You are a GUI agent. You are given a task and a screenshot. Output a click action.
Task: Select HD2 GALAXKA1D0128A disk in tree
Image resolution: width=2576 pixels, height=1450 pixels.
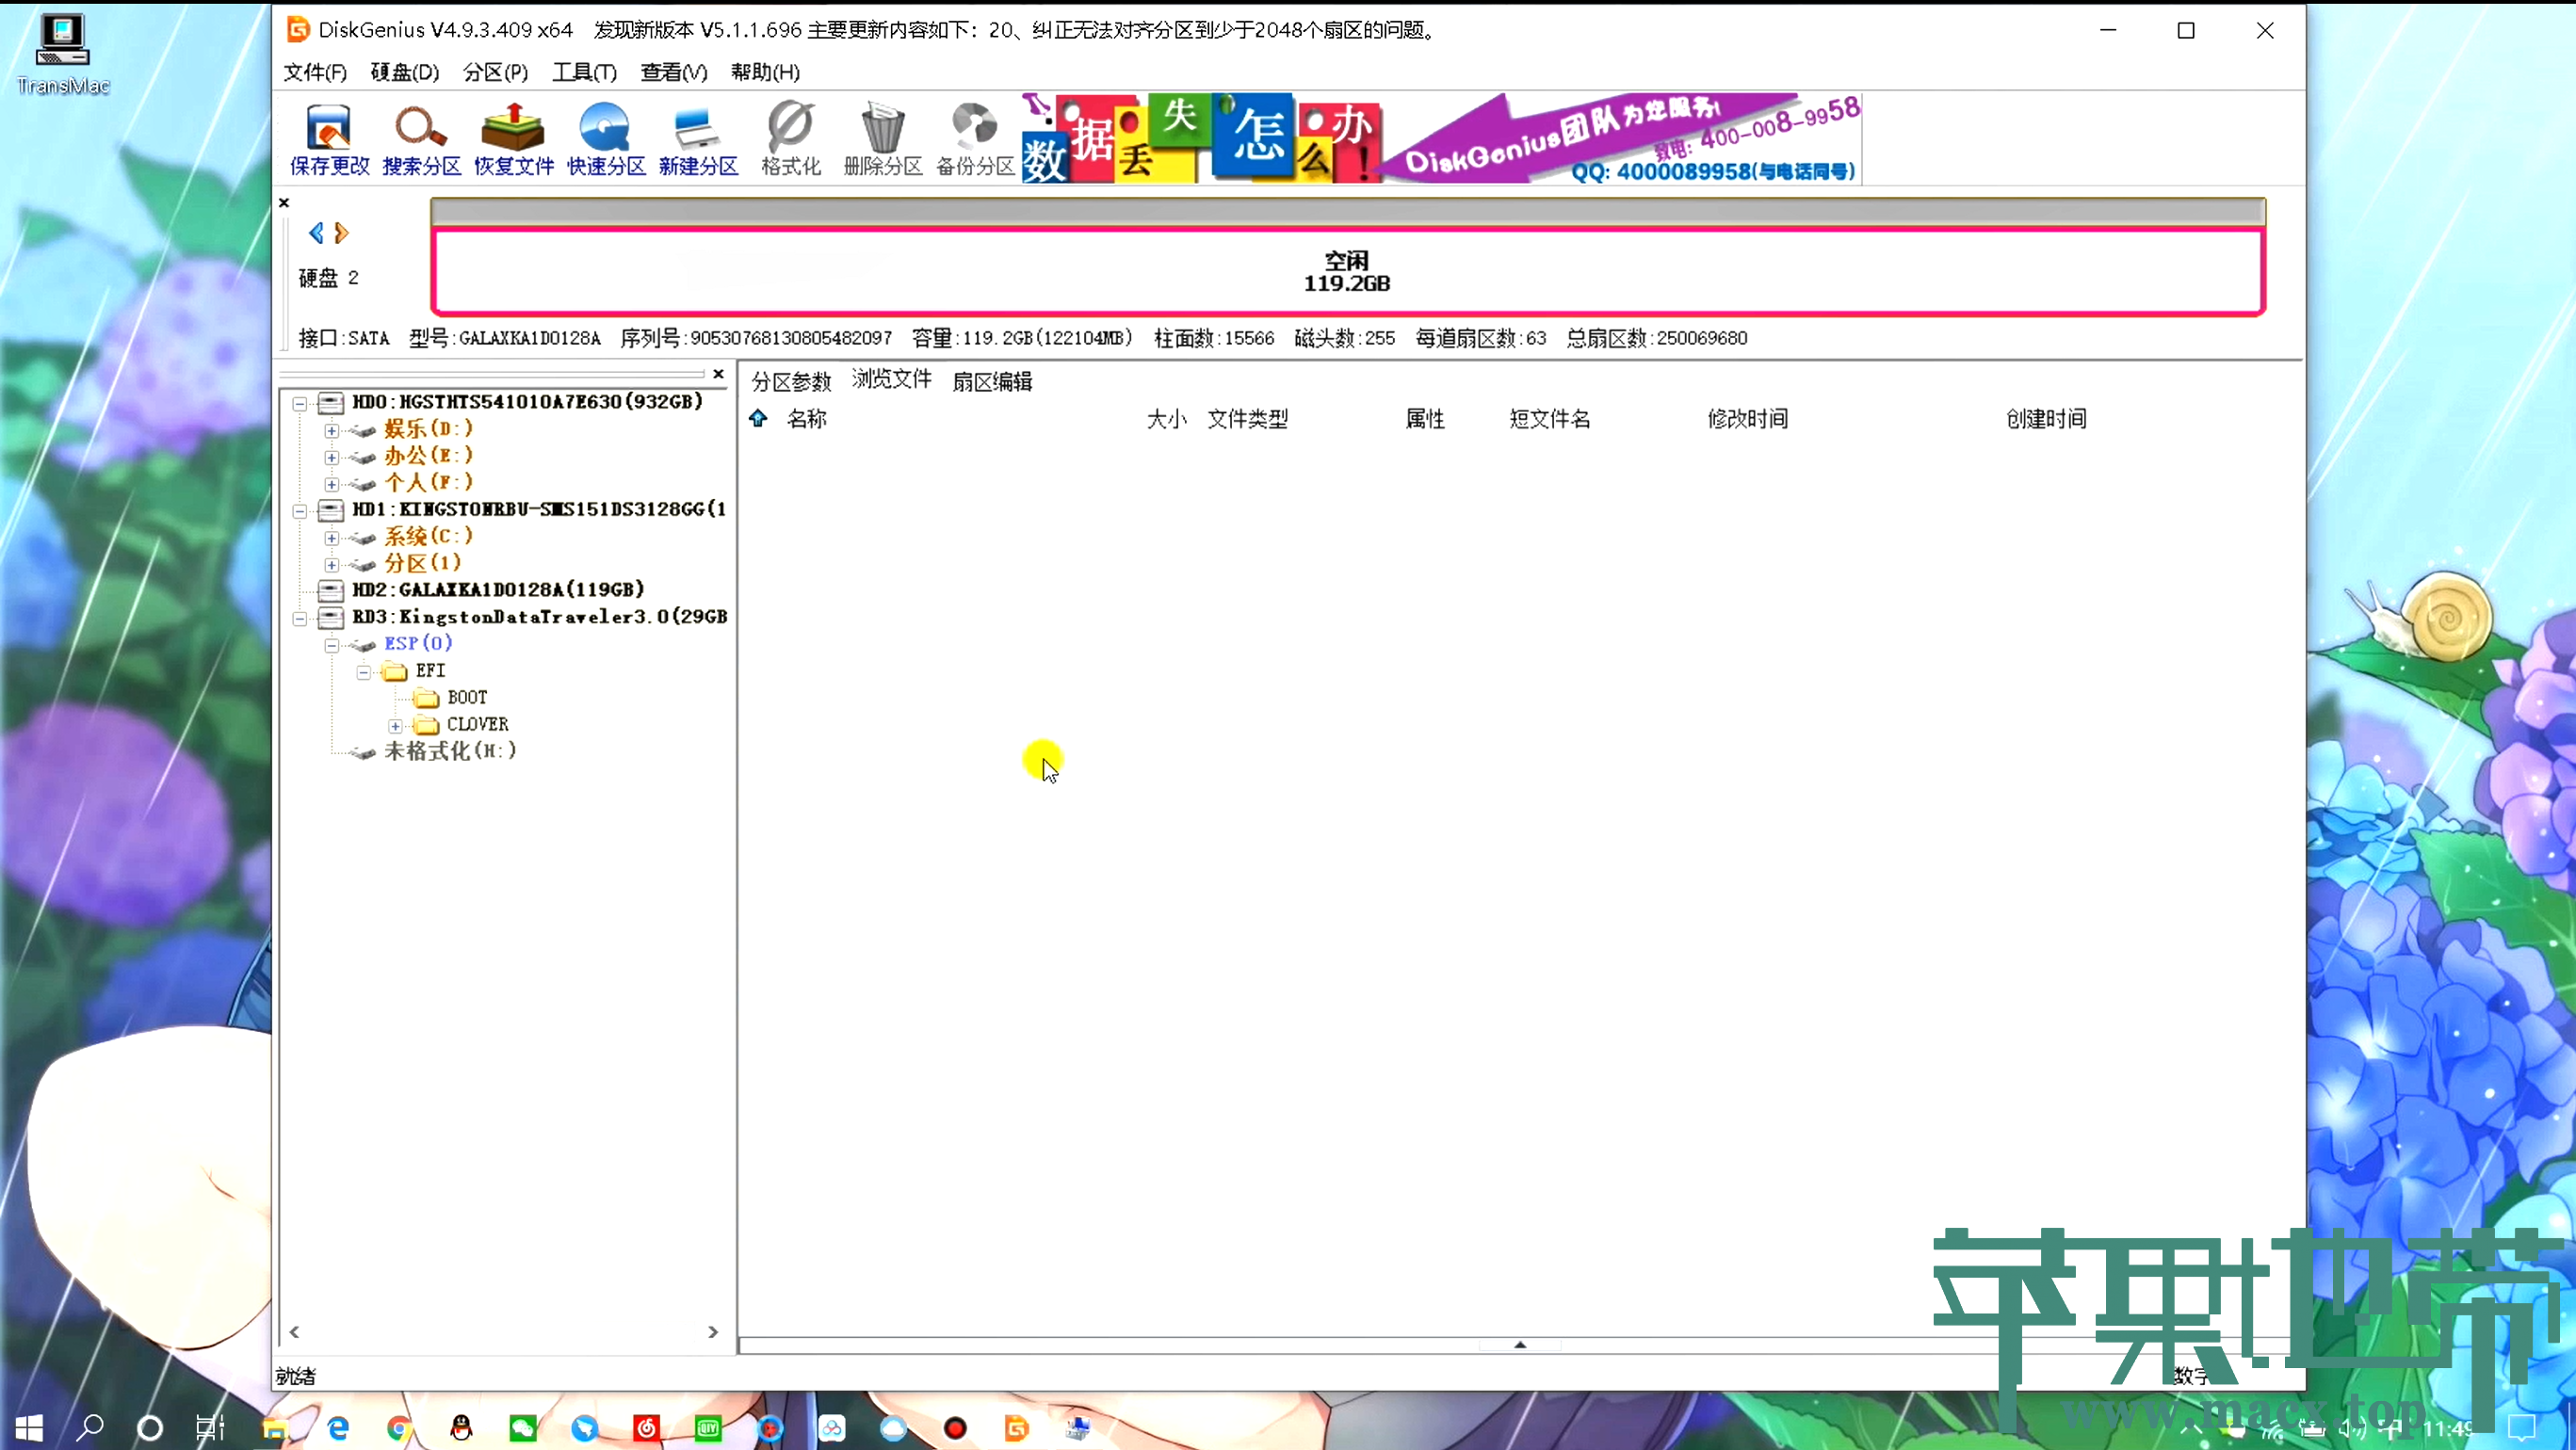(x=497, y=590)
